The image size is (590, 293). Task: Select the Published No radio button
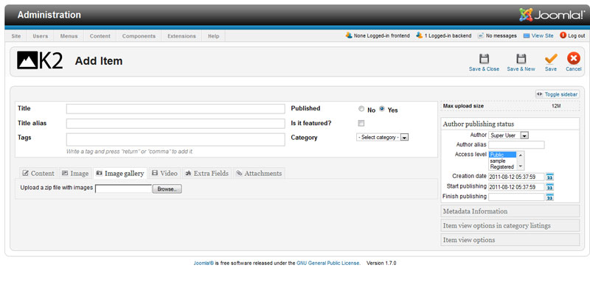click(361, 109)
